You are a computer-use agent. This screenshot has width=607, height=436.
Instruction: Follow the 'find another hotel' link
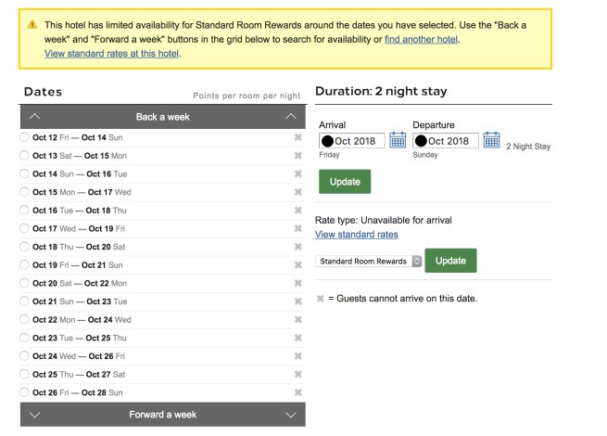tap(421, 39)
